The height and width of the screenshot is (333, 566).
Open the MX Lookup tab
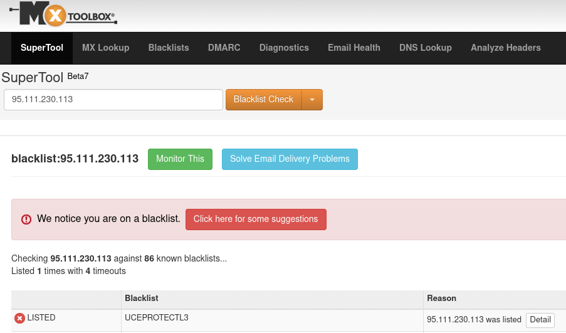pyautogui.click(x=105, y=48)
